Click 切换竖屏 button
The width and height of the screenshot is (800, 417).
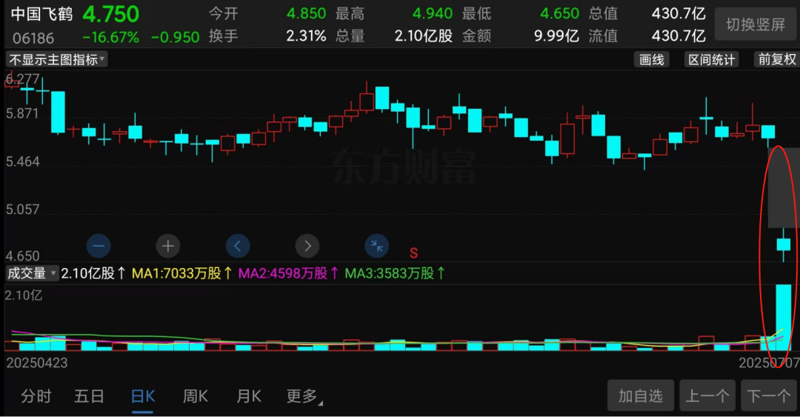coord(756,24)
